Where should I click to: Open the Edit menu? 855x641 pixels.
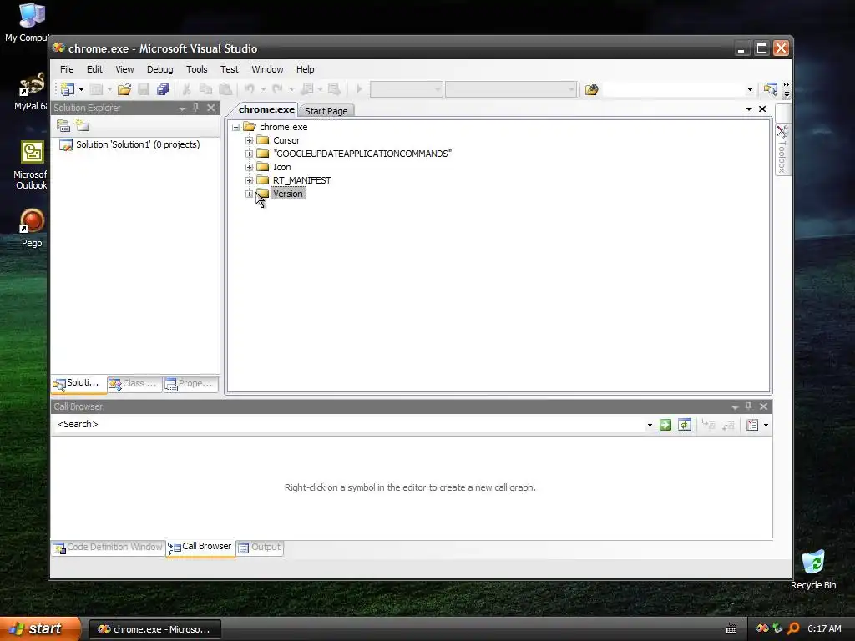pyautogui.click(x=94, y=69)
